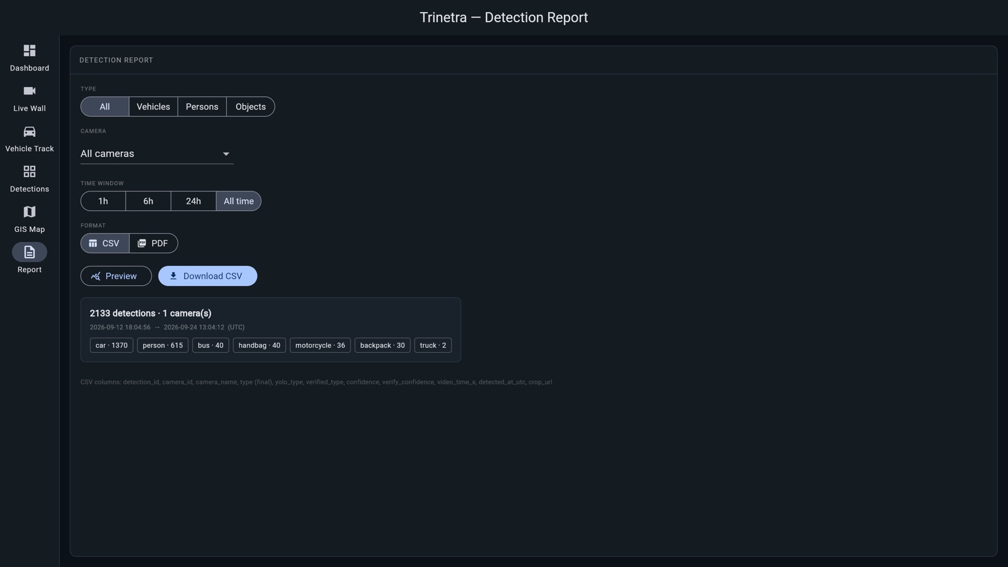Click the 'bus · 40' chip
Viewport: 1008px width, 567px height.
[210, 345]
